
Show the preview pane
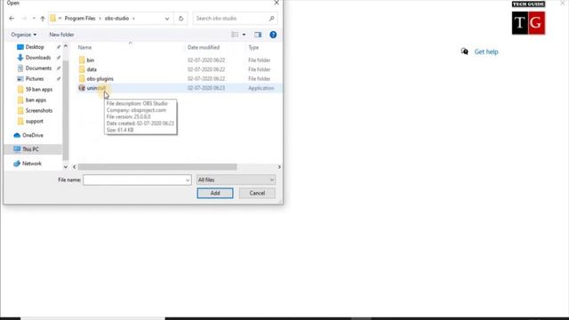point(258,35)
